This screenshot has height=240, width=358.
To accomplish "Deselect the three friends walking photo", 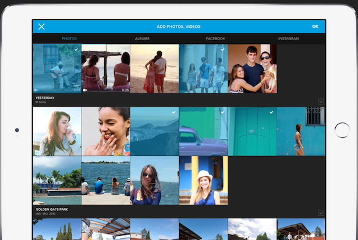I will [204, 69].
